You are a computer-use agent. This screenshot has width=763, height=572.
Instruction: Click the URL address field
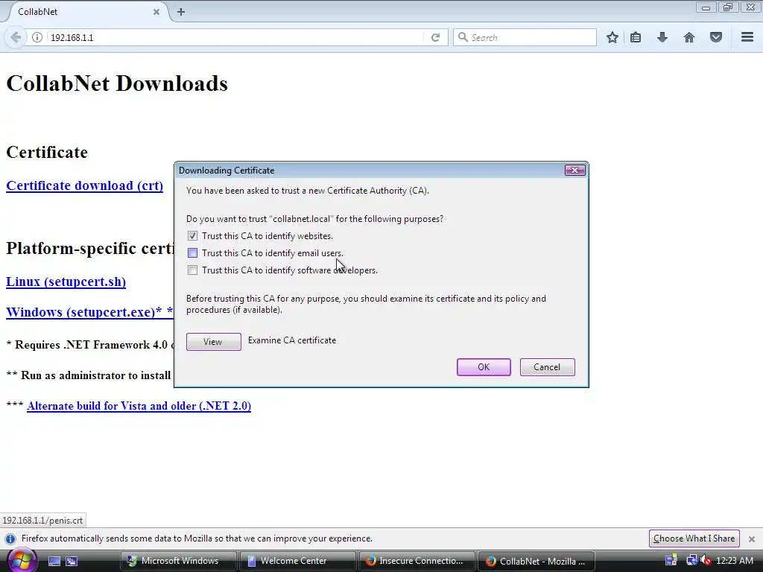[x=236, y=37]
